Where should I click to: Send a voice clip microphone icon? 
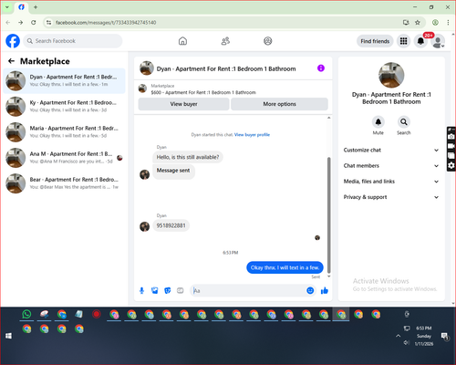[x=141, y=291]
